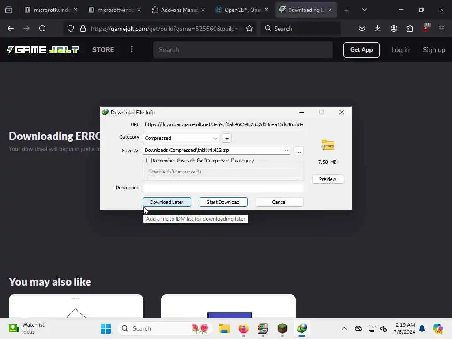
Task: Open Internet Download Manager taskbar icon
Action: tap(302, 328)
